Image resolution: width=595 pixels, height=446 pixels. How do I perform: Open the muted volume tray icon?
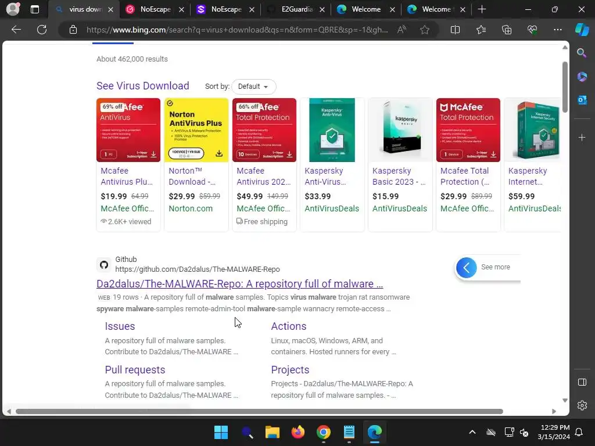click(x=524, y=432)
